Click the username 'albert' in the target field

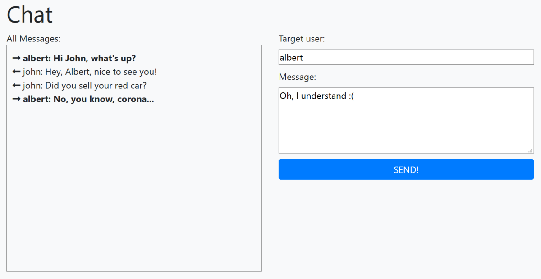(291, 57)
